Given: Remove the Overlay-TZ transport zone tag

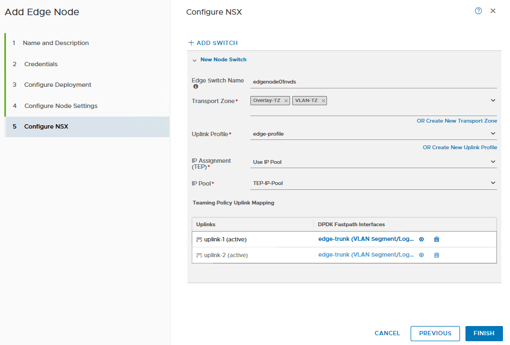Looking at the screenshot, I should (286, 101).
